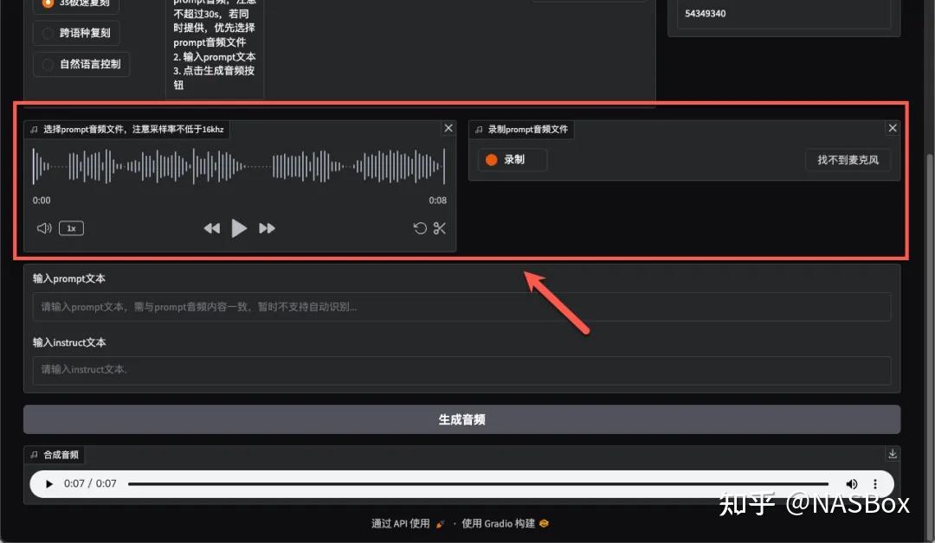
Task: Open the scissors trim tool
Action: [440, 228]
